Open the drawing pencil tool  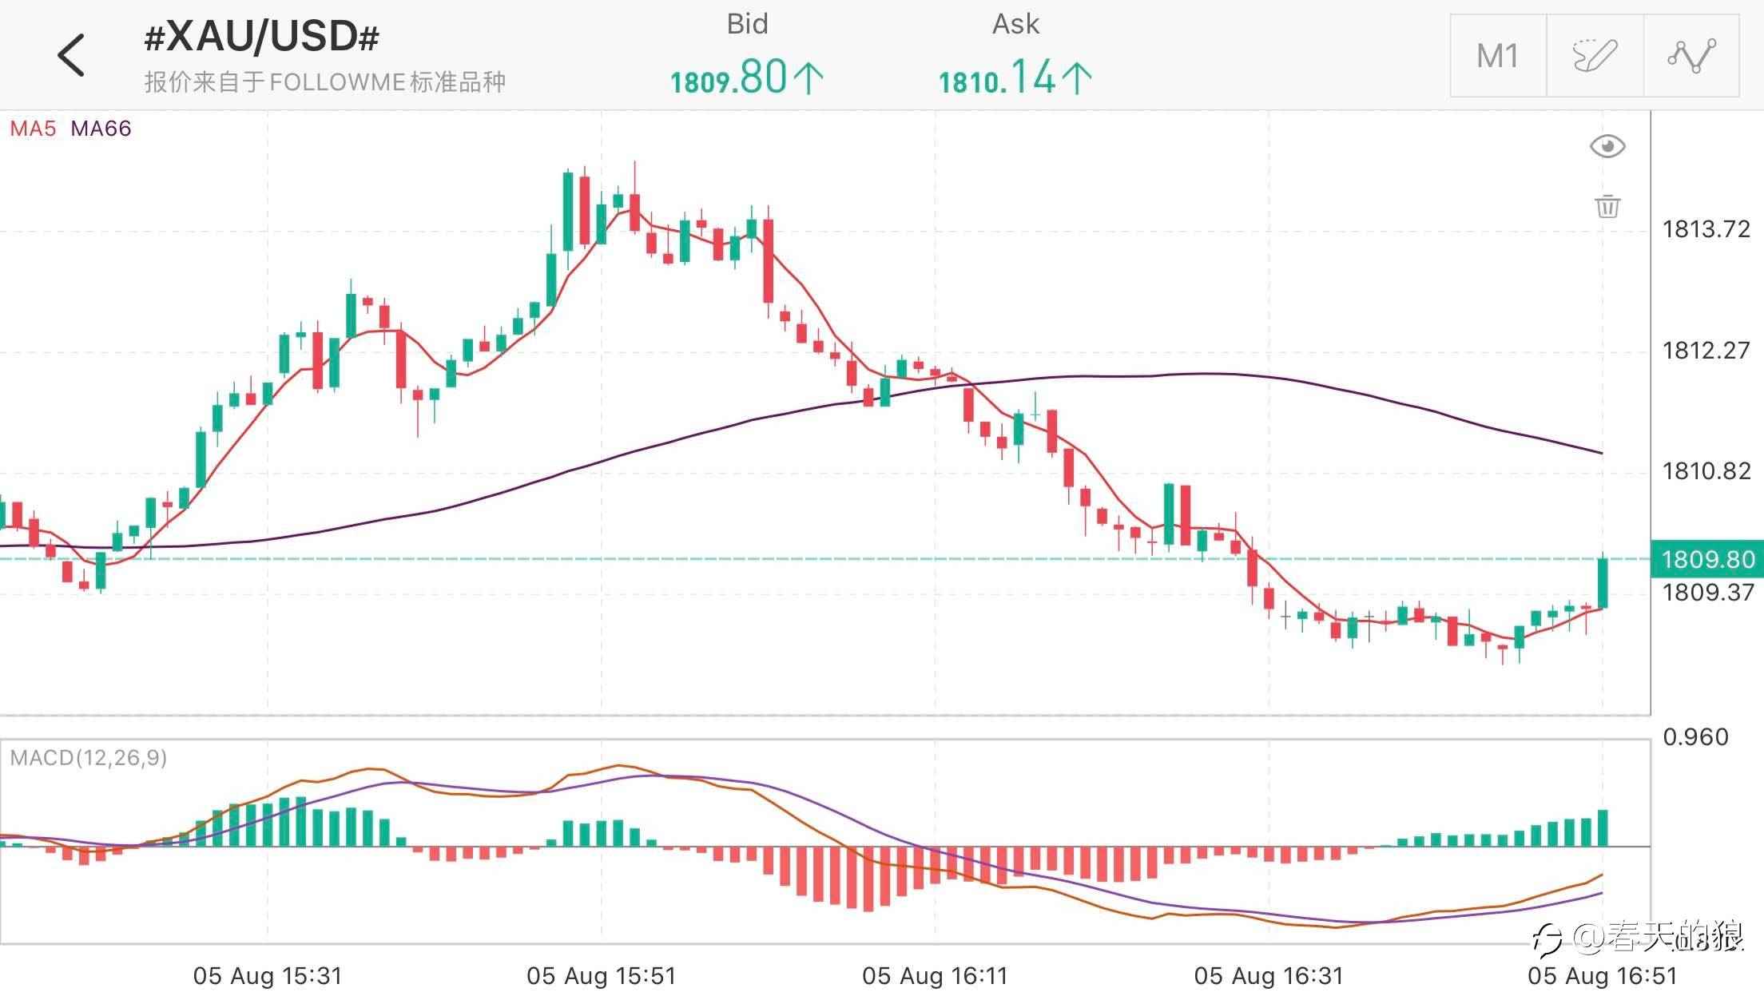tap(1595, 56)
